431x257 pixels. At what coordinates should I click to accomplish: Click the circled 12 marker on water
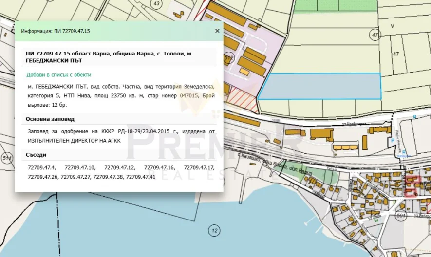click(x=213, y=230)
